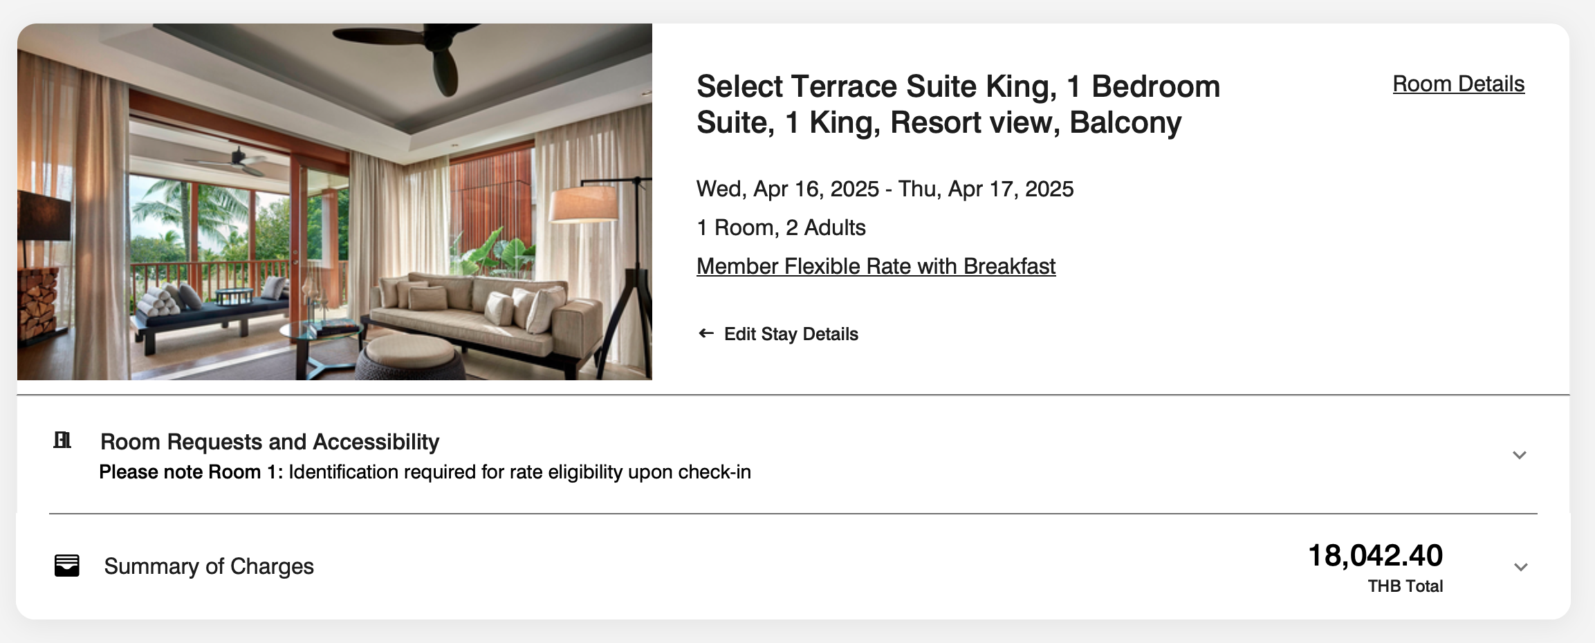Image resolution: width=1595 pixels, height=643 pixels.
Task: Click the card icon beside Summary of Charges
Action: [67, 566]
